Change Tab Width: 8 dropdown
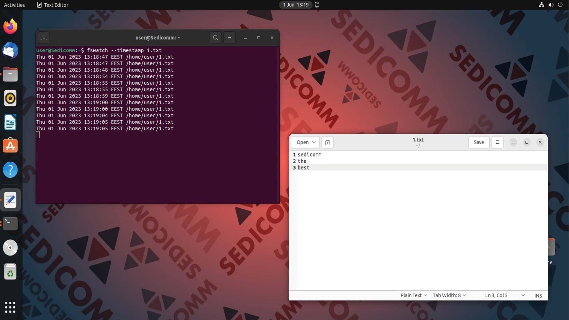 pyautogui.click(x=449, y=295)
